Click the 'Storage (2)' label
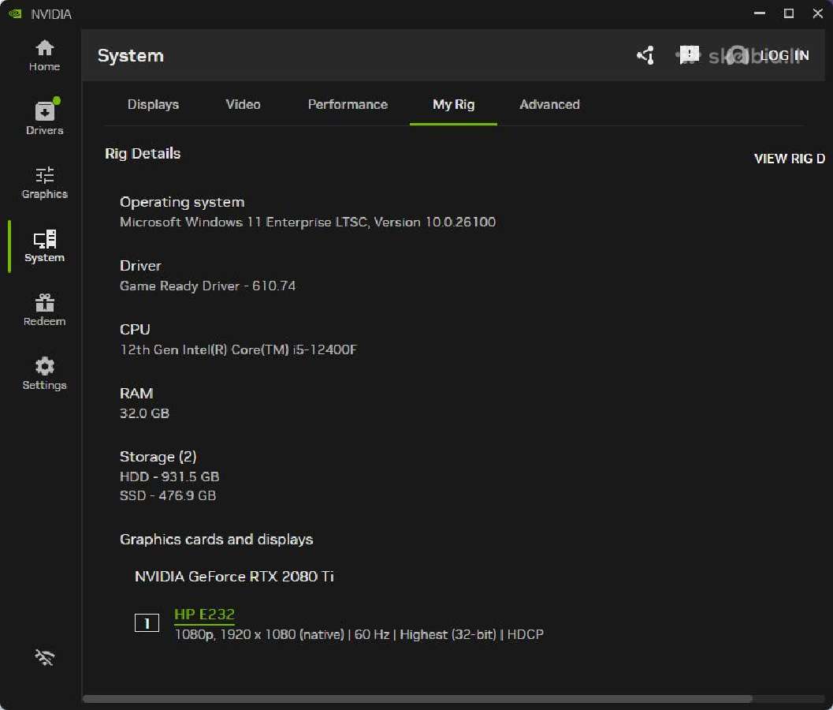This screenshot has height=710, width=833. (158, 457)
